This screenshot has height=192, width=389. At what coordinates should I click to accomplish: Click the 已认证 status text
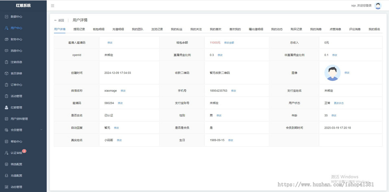109,116
